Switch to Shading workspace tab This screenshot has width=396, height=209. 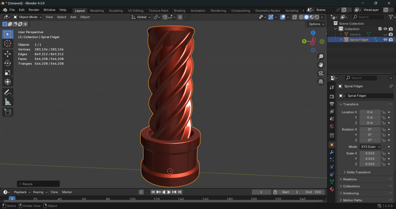tap(179, 11)
